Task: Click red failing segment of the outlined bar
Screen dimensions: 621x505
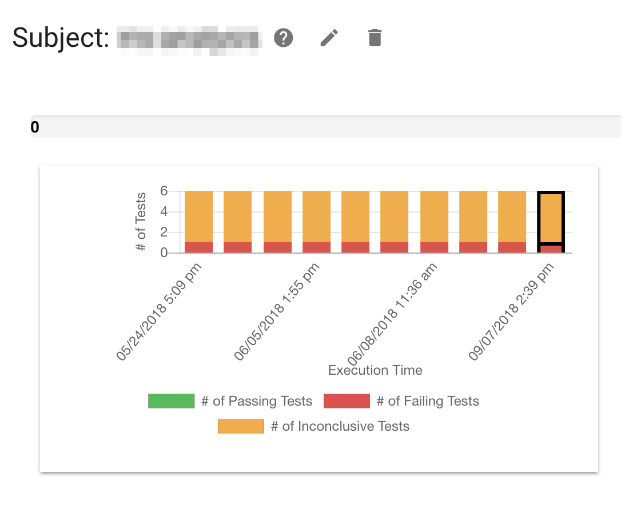Action: point(551,249)
